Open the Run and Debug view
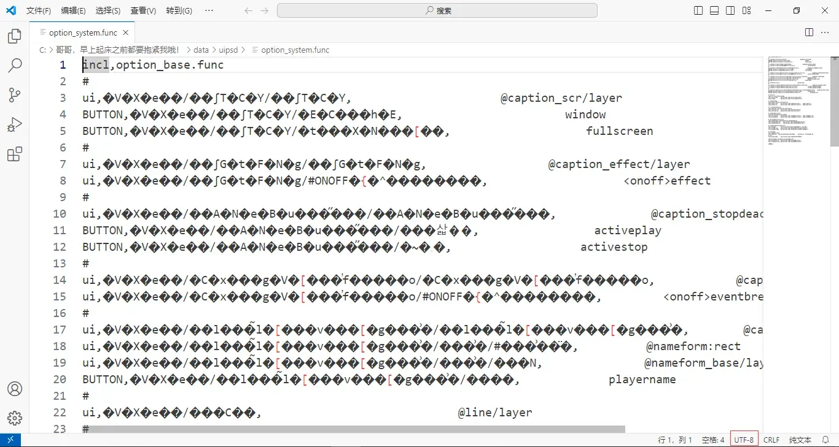Viewport: 839px width, 447px height. coord(15,124)
